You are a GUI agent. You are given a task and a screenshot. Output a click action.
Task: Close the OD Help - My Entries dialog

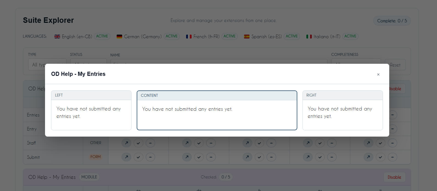tap(378, 74)
